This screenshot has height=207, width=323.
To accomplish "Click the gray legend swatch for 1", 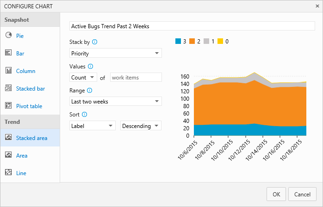I will [x=206, y=41].
